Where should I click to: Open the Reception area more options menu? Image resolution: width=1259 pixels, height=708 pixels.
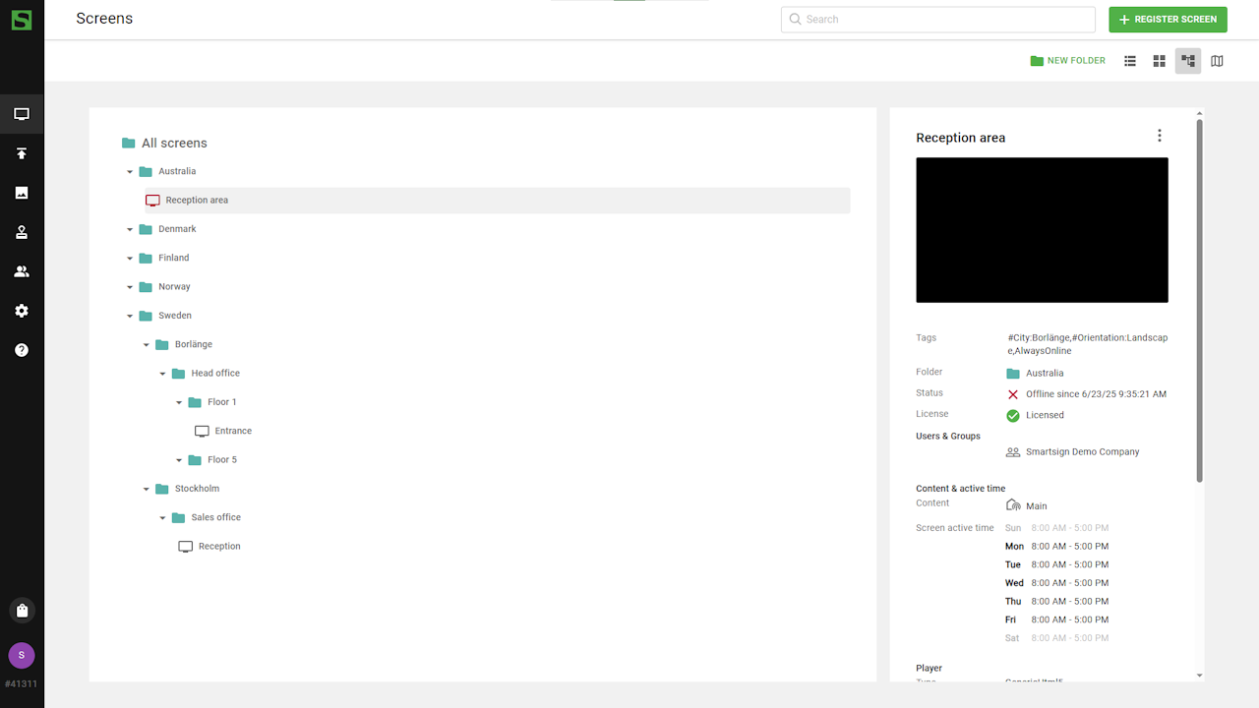click(x=1160, y=136)
